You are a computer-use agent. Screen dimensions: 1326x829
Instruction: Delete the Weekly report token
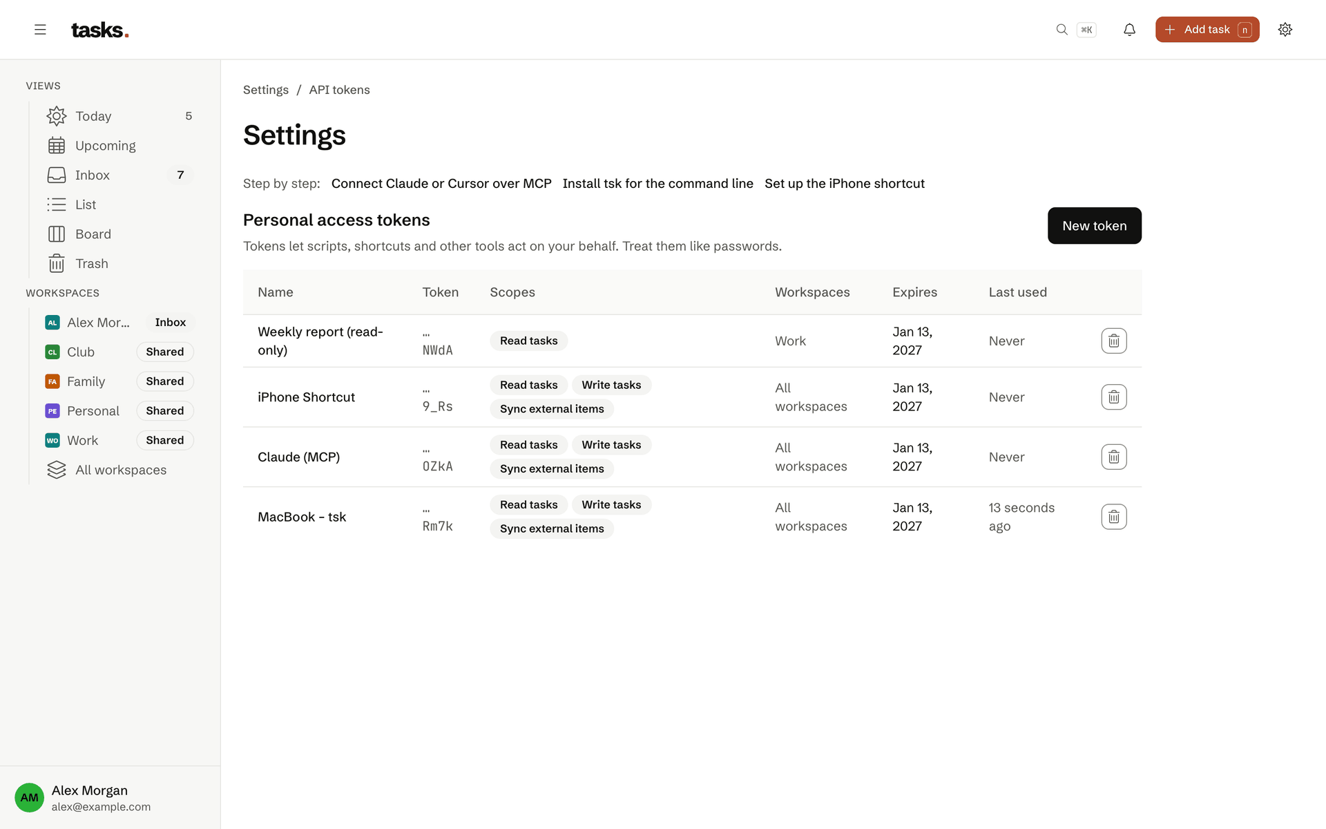click(x=1113, y=341)
